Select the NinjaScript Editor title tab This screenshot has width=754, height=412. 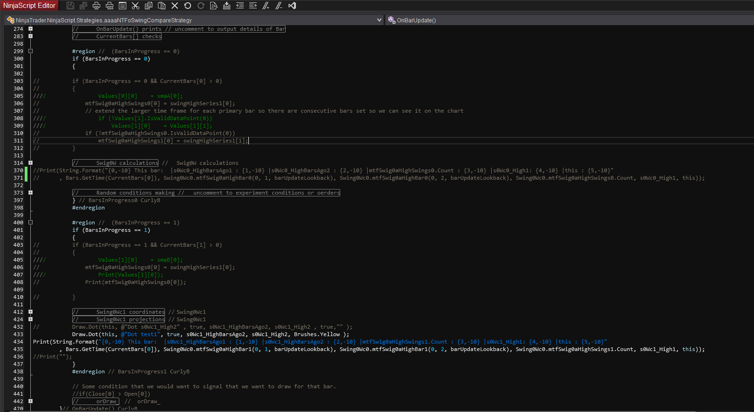29,6
